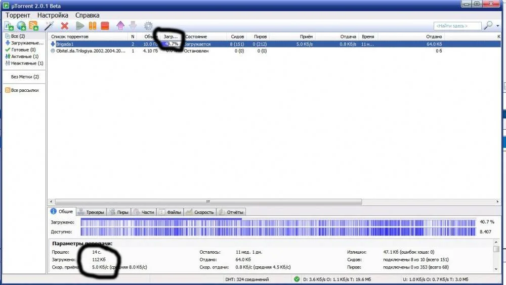Click the green Start torrent icon
The image size is (506, 285).
80,26
